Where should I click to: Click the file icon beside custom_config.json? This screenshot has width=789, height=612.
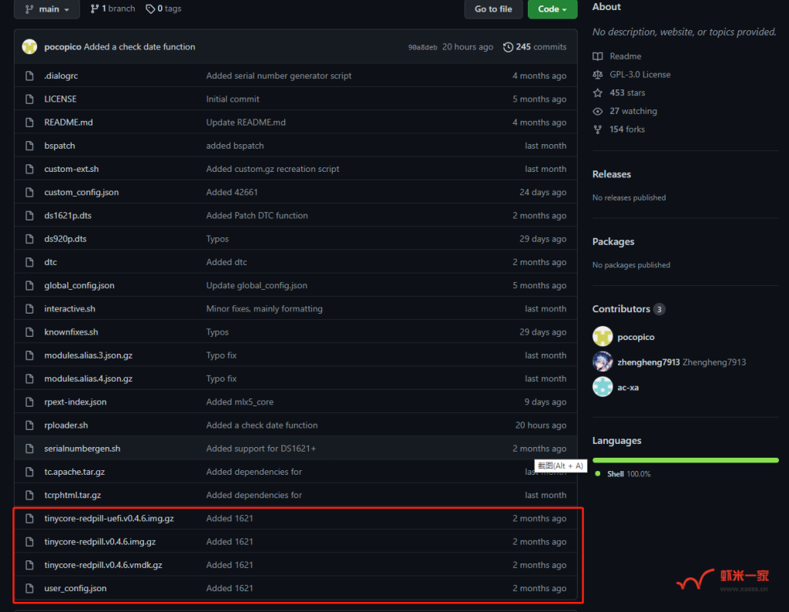(29, 192)
